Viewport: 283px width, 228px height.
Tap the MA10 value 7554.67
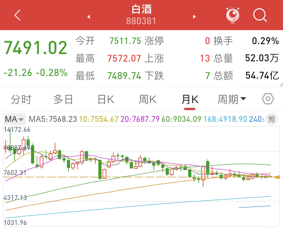[99, 119]
